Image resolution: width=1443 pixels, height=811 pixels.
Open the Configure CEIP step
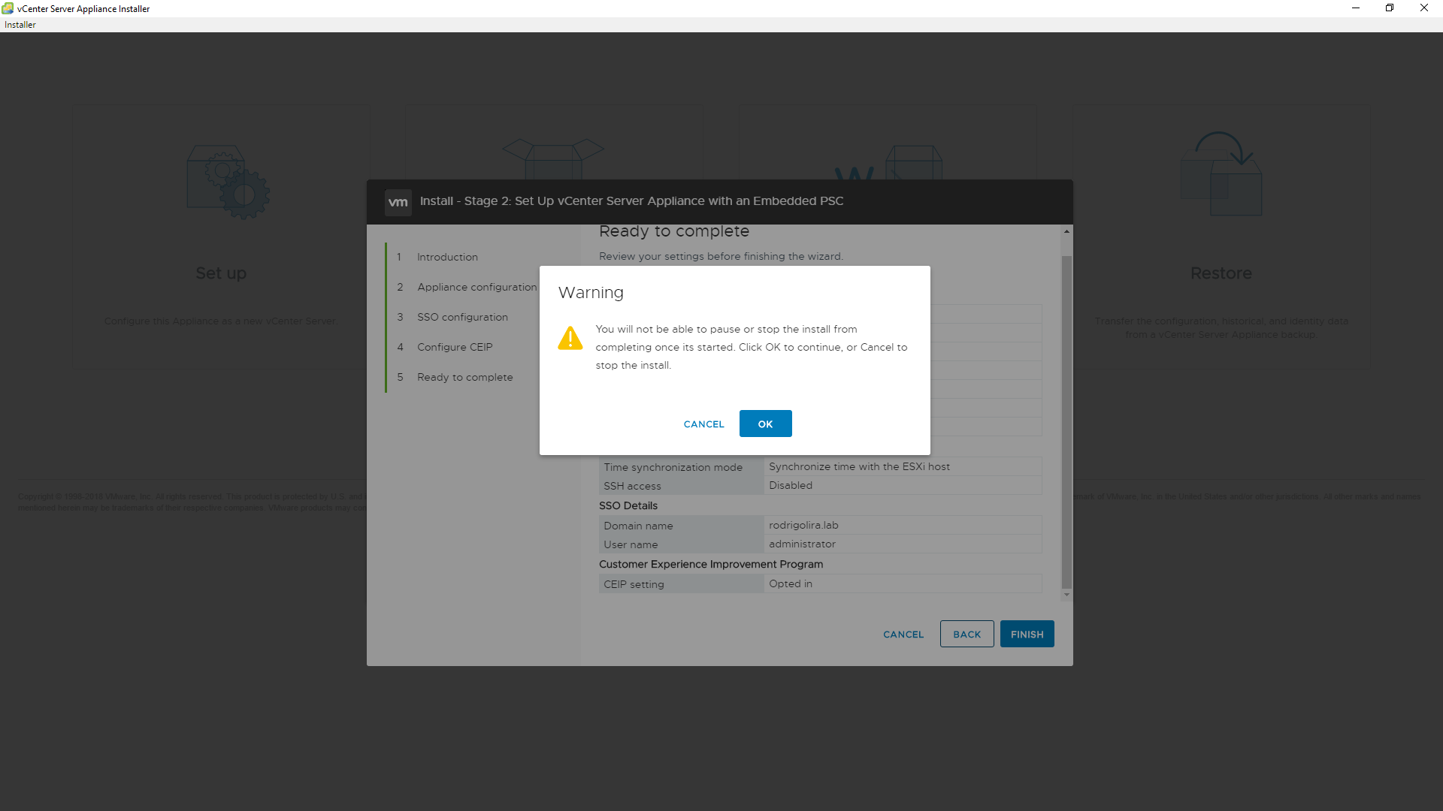point(455,347)
